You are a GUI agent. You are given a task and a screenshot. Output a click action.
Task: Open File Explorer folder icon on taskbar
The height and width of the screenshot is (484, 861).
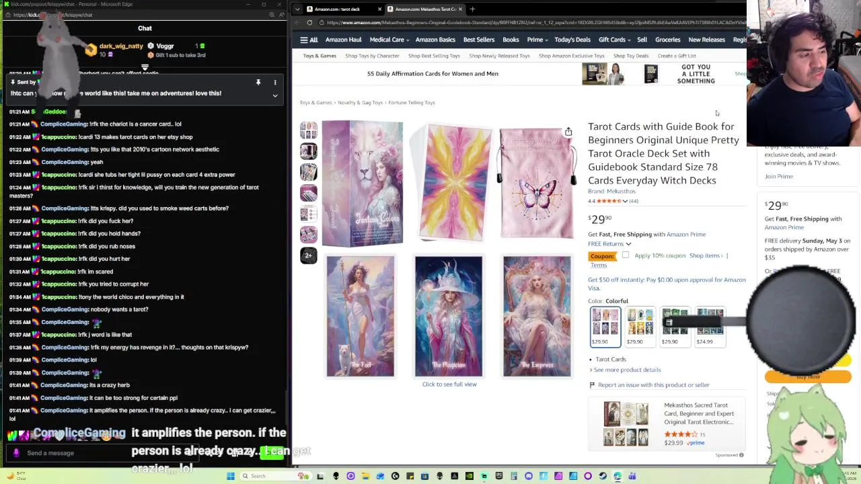pos(365,476)
